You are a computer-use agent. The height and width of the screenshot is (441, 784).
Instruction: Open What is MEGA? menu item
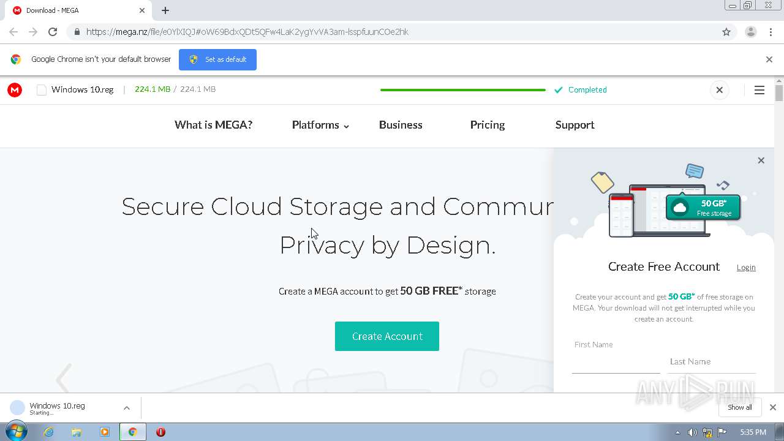(x=213, y=125)
